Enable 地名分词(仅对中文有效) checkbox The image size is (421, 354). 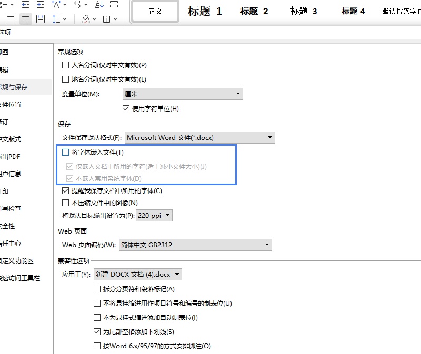click(65, 79)
